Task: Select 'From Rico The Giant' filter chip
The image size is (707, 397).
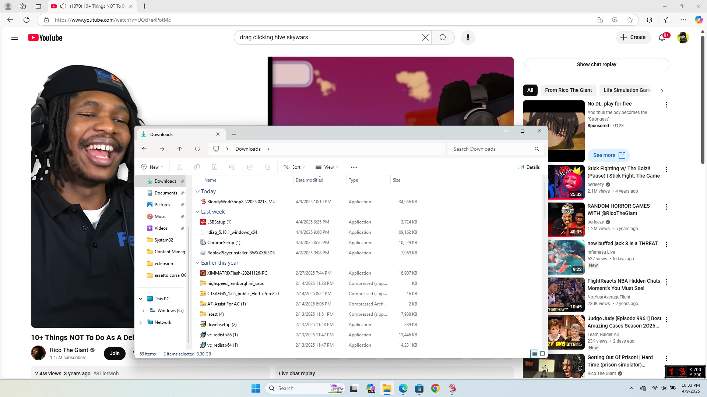Action: [568, 90]
